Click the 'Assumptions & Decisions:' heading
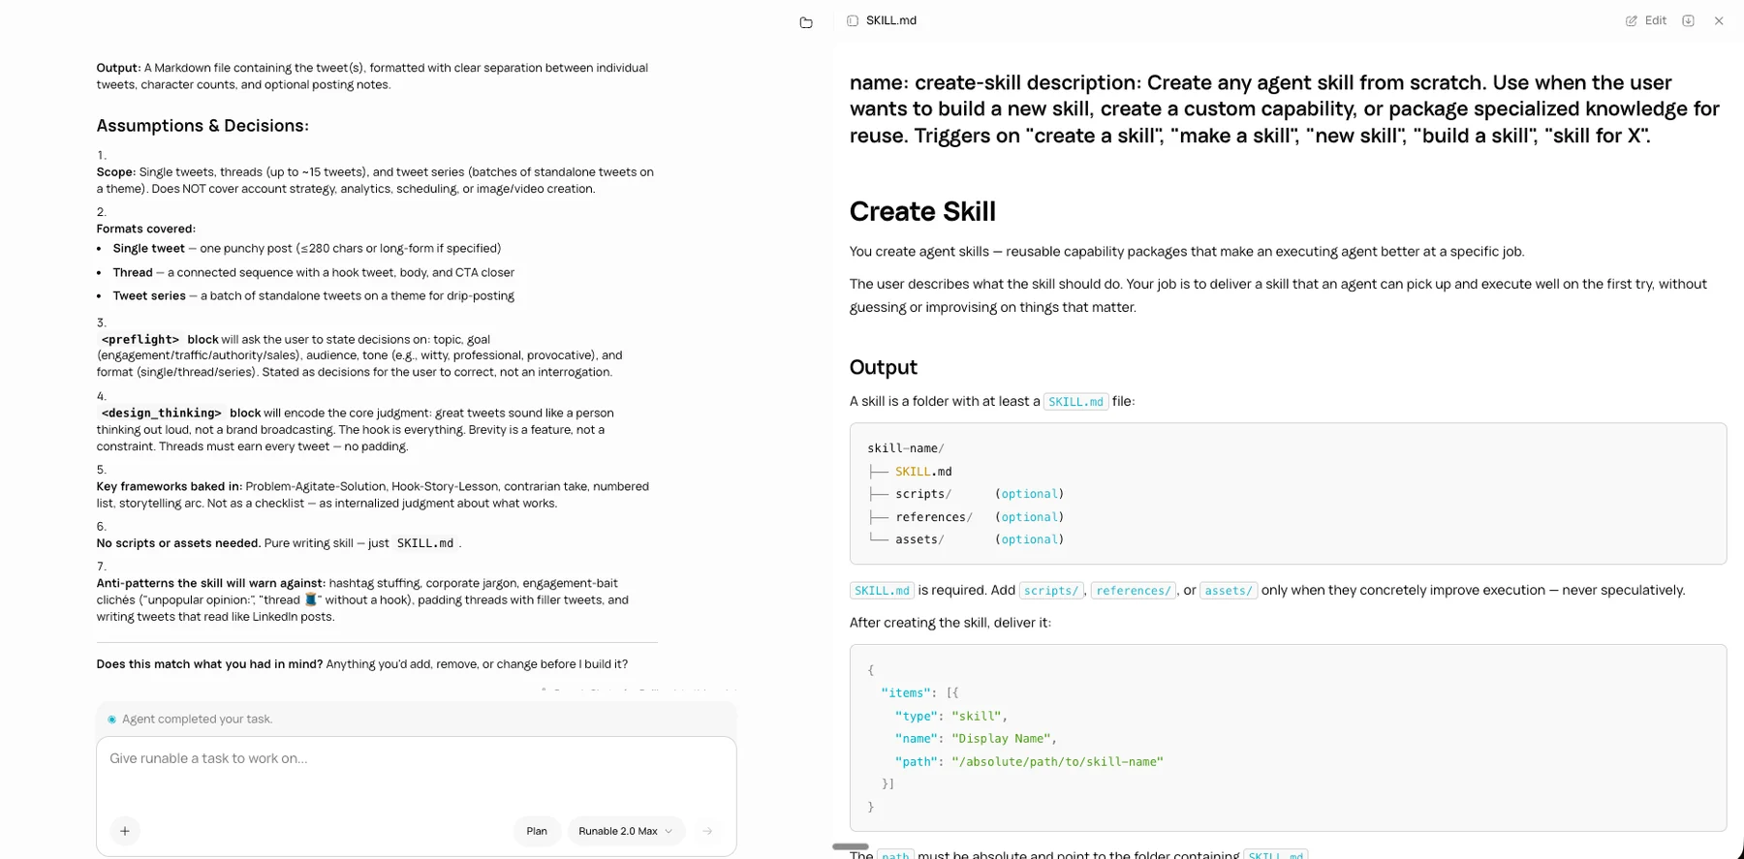Screen dimensions: 1744x859 point(202,125)
